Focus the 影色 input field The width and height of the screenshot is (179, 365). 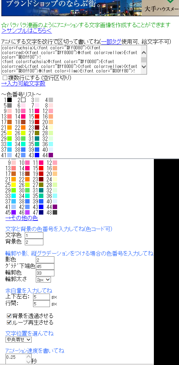click(x=45, y=260)
